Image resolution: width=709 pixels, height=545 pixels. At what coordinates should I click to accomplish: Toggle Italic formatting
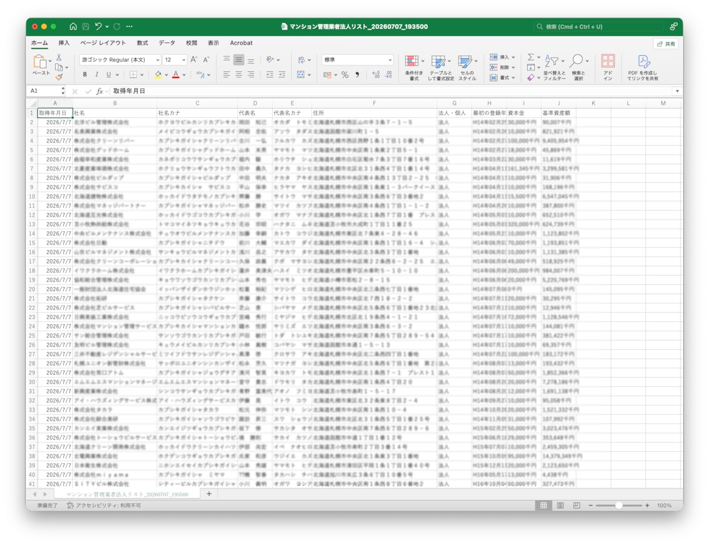96,74
